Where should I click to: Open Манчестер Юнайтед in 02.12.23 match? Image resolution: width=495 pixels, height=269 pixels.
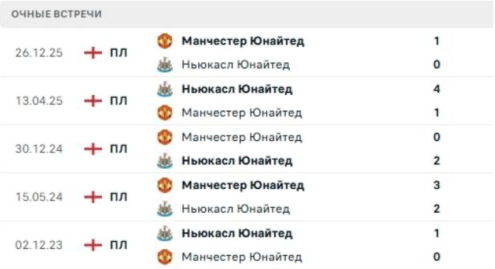[x=241, y=257]
